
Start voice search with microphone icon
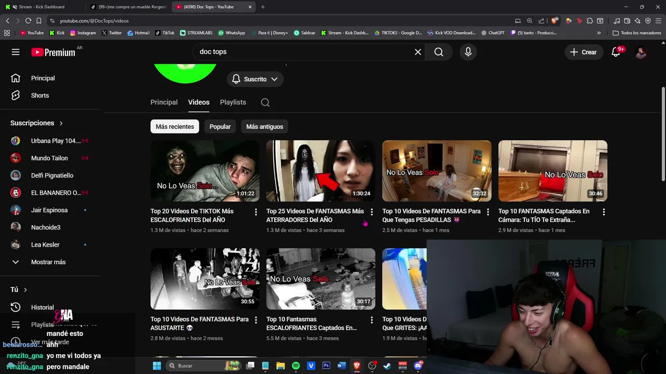pos(468,52)
